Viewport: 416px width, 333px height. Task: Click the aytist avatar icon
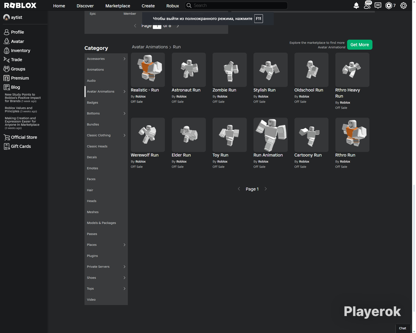click(x=6, y=17)
